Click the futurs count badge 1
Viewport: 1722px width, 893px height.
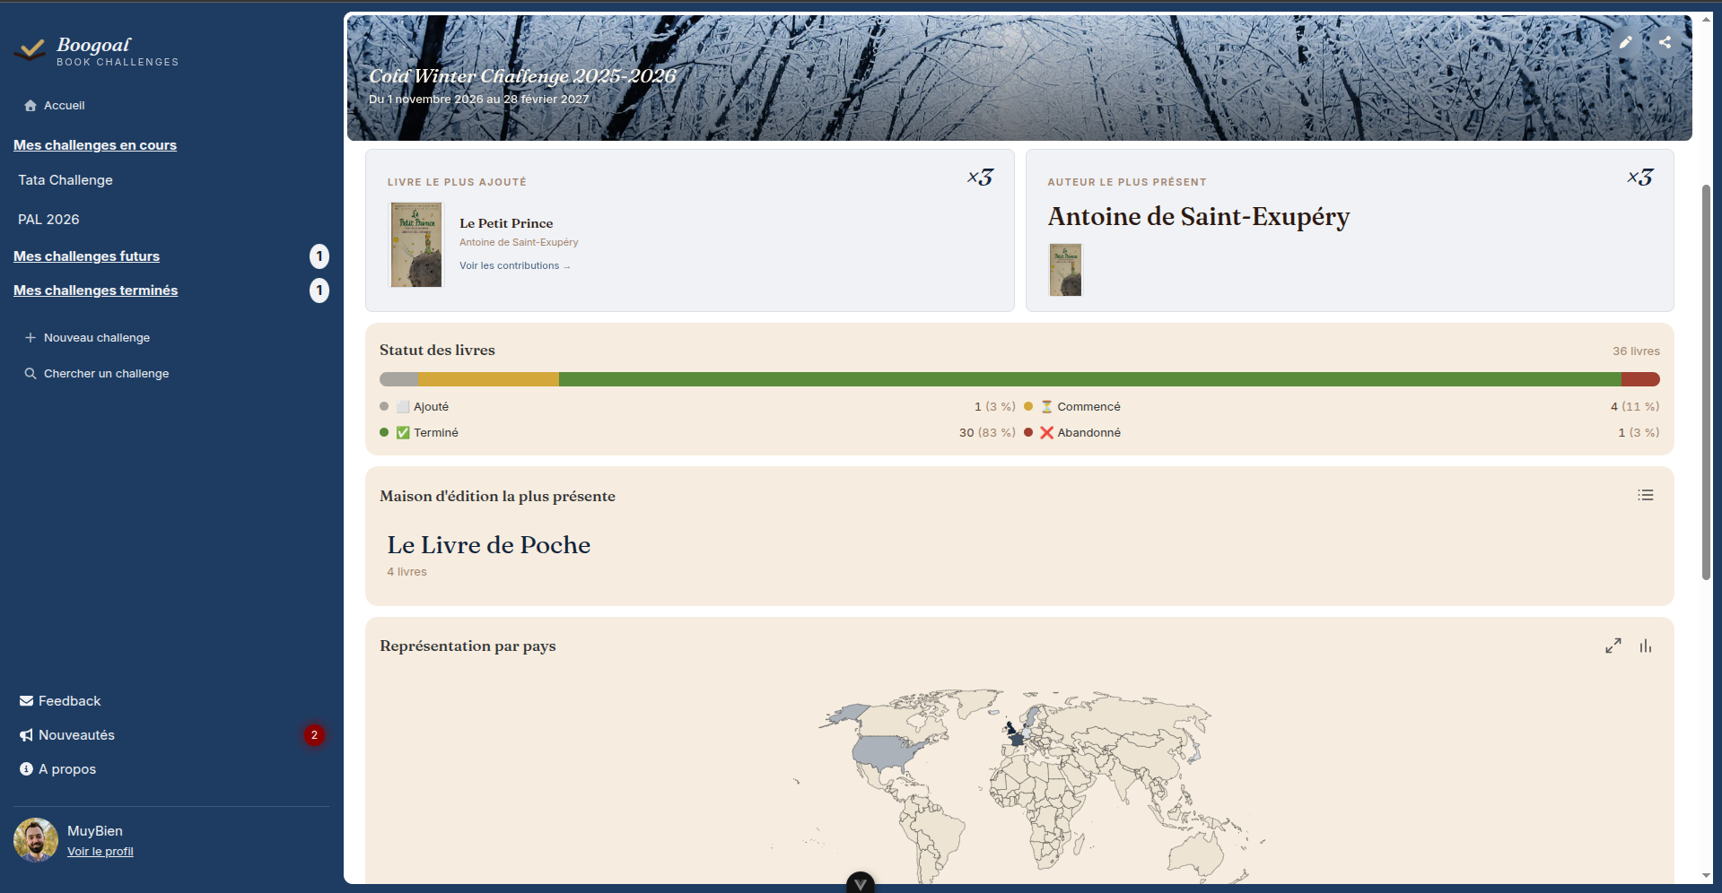tap(319, 256)
